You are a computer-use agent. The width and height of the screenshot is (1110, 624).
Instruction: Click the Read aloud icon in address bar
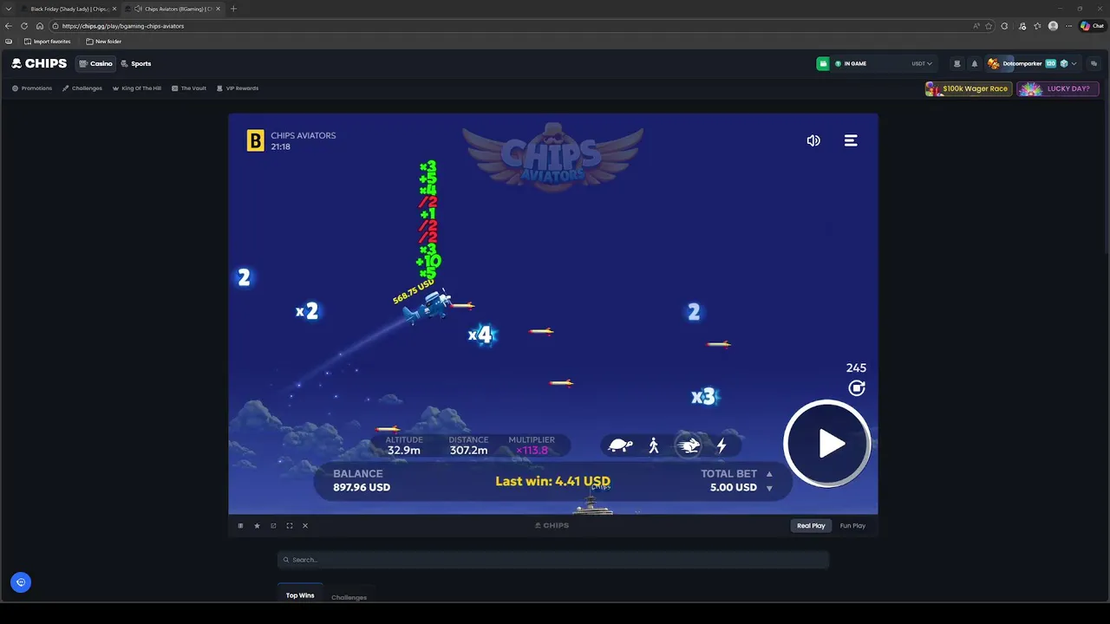(x=976, y=26)
